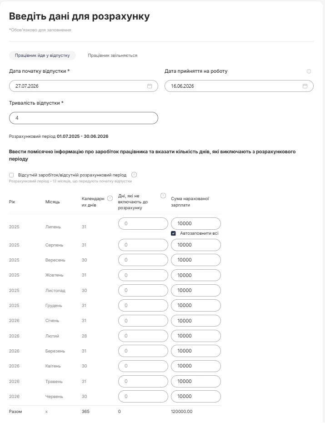
Task: Click info icon by calendar days column header
Action: click(x=110, y=198)
